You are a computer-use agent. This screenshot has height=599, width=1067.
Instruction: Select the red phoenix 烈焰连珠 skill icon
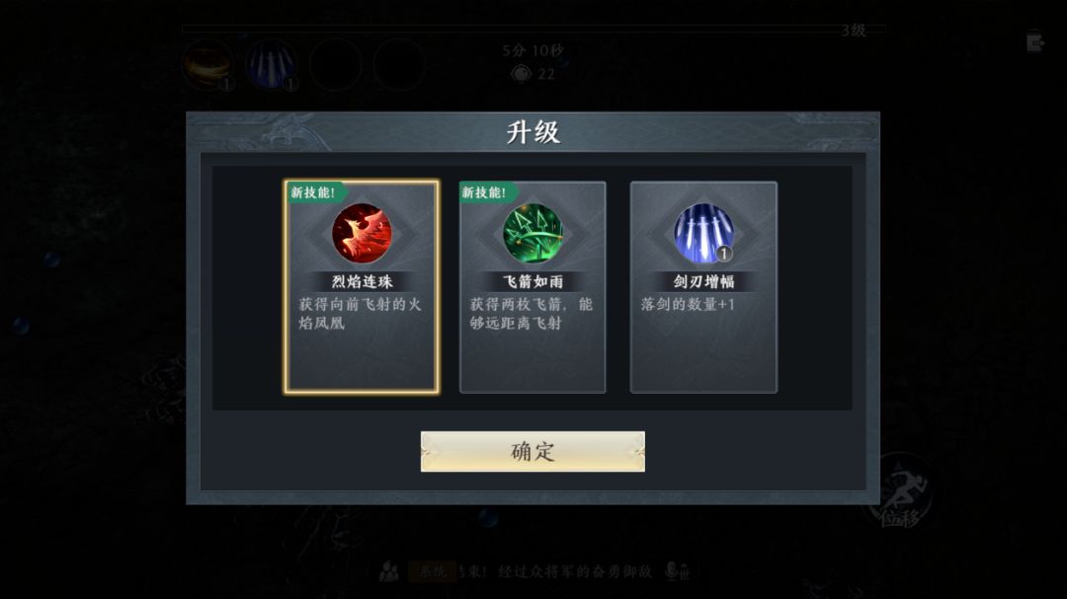tap(362, 233)
